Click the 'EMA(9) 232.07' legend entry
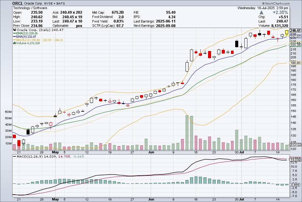 click(26, 37)
